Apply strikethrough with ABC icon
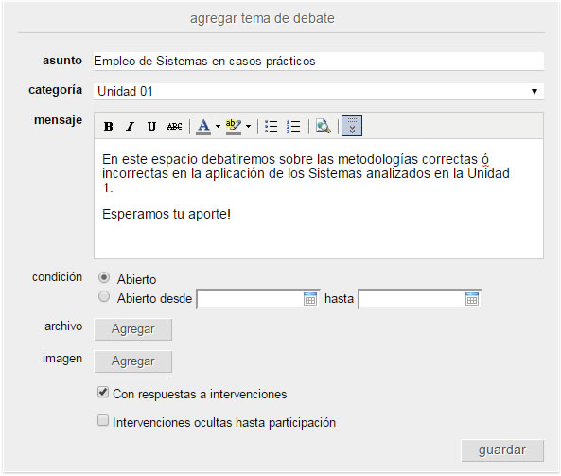Viewport: 561px width, 476px height. point(174,127)
